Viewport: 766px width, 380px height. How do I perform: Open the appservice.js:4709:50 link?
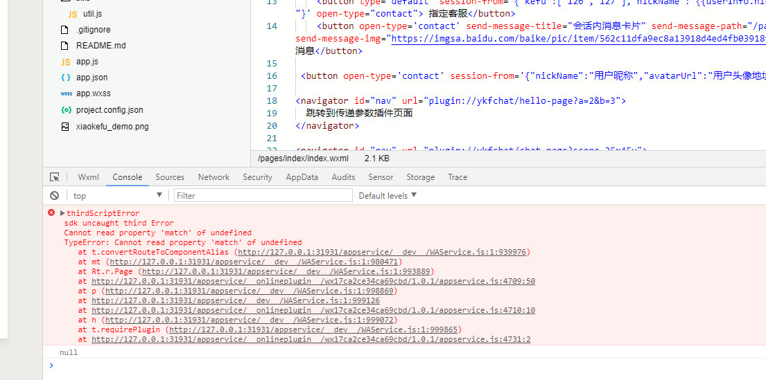[x=313, y=282]
